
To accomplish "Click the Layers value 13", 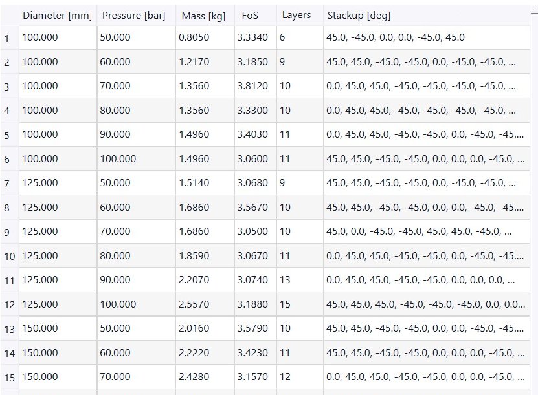I will (286, 280).
